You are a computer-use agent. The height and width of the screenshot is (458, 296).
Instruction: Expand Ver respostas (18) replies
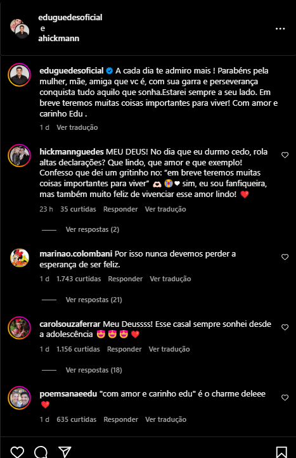click(x=94, y=370)
